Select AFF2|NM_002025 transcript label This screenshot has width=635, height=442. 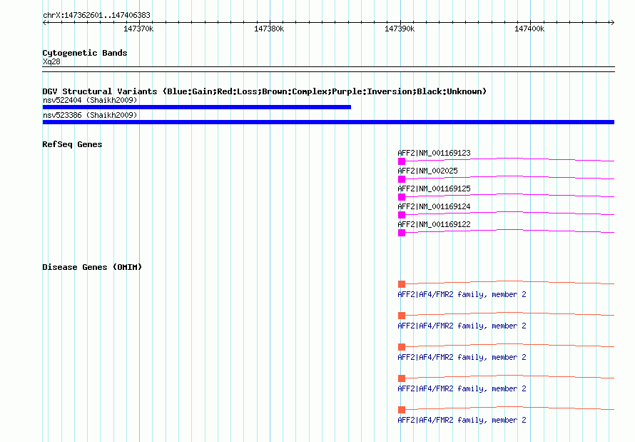[x=427, y=171]
